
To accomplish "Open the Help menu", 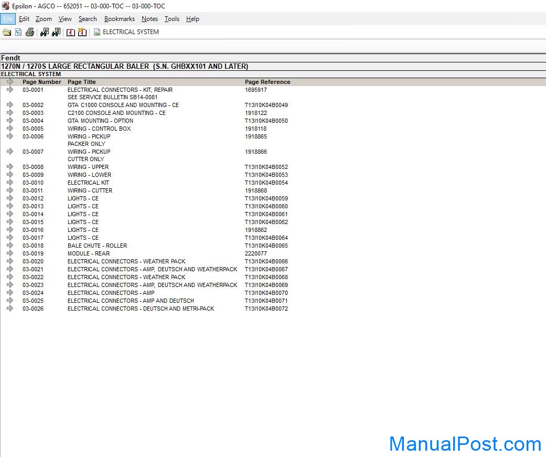I will tap(192, 19).
